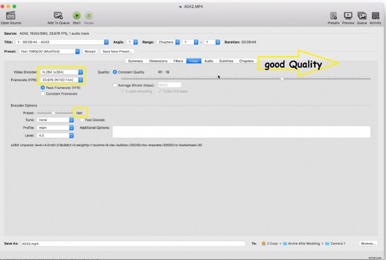
Task: Expand the Framerate (FPS) dropdown
Action: click(x=62, y=80)
